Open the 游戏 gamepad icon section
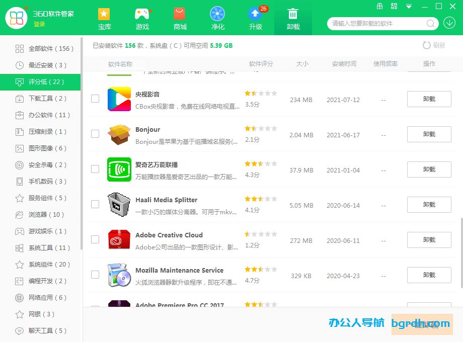Image resolution: width=463 pixels, height=342 pixels. (142, 18)
